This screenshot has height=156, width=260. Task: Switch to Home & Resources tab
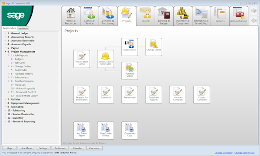click(x=71, y=16)
